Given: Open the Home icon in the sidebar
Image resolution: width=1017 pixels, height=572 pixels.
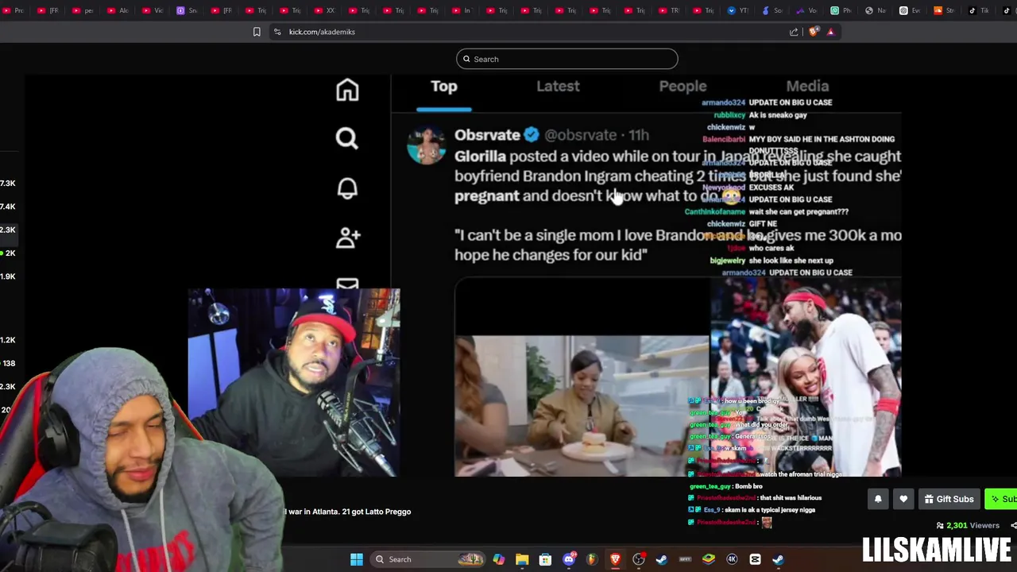Looking at the screenshot, I should 347,90.
